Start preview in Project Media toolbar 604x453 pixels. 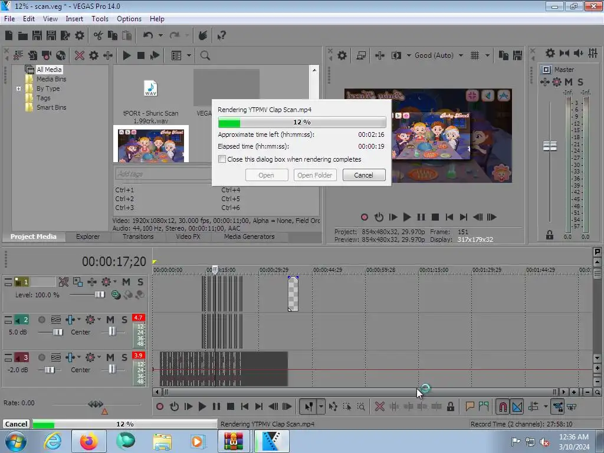(126, 55)
